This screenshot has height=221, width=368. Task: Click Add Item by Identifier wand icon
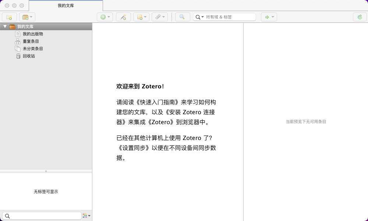123,17
